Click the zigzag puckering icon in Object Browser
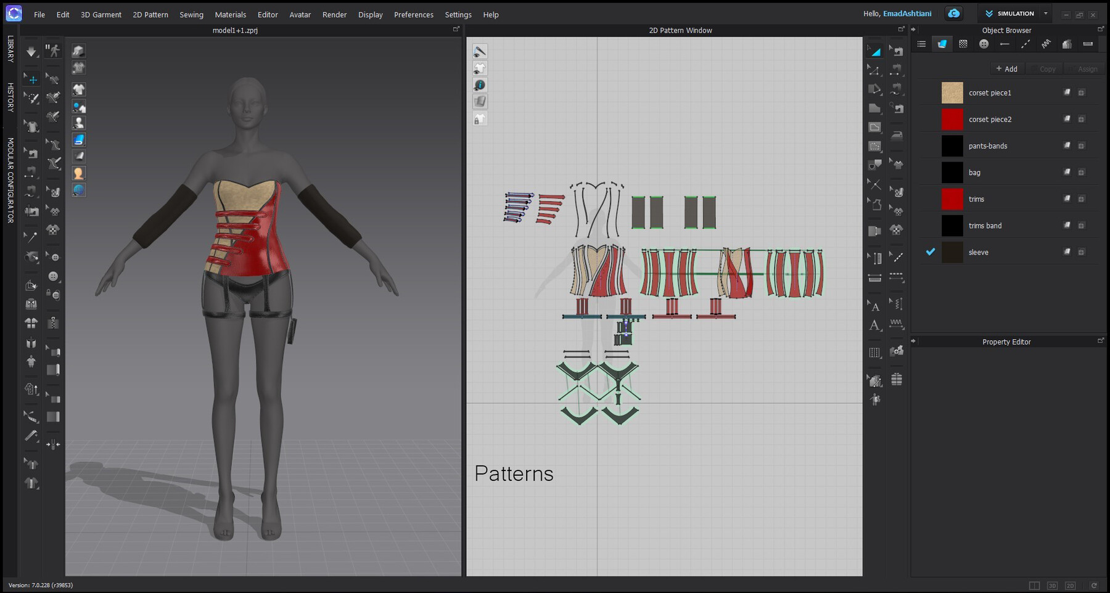1110x593 pixels. click(x=1046, y=44)
